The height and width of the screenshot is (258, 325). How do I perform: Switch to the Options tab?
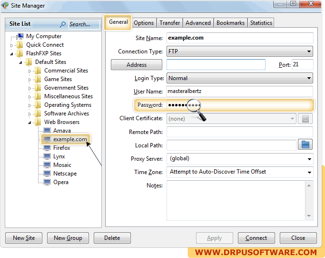[x=144, y=23]
